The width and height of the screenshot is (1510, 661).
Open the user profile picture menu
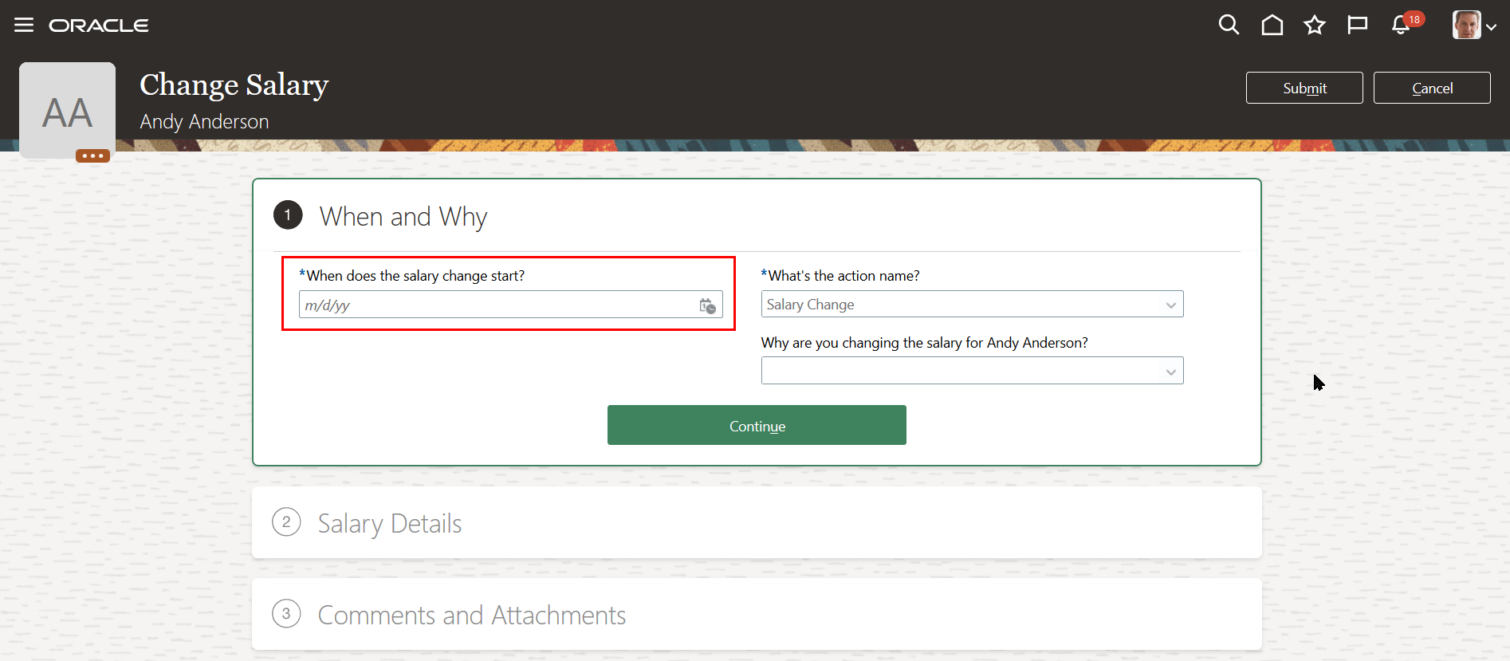tap(1473, 25)
